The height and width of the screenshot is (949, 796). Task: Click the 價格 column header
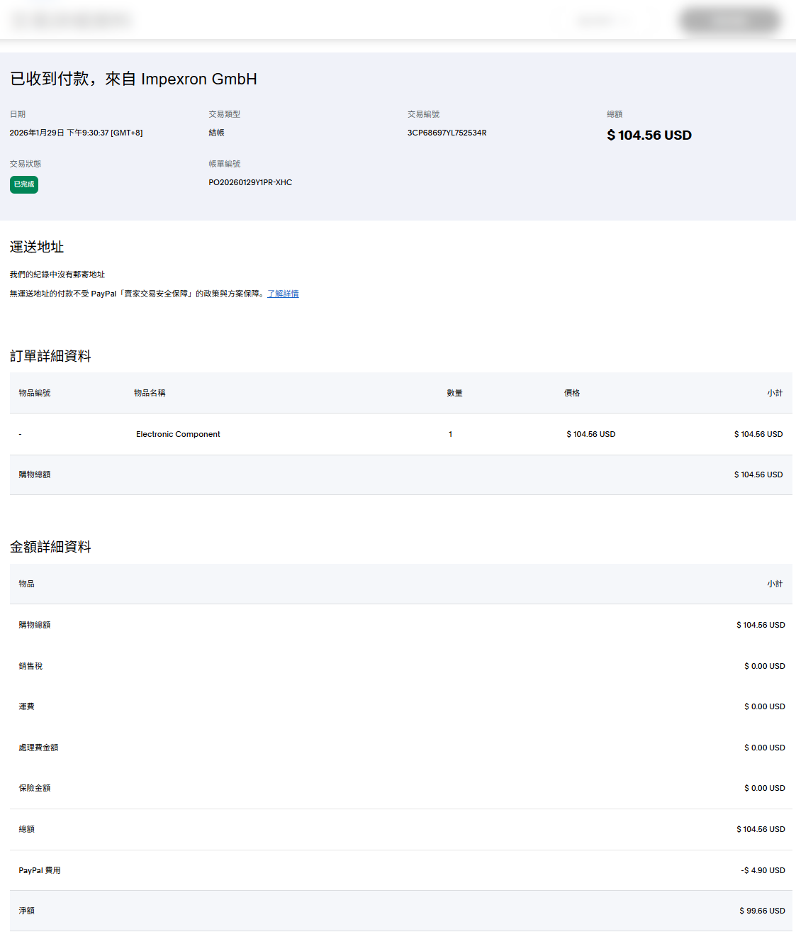pos(572,393)
